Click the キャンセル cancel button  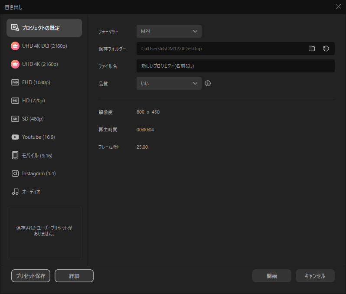coord(315,276)
